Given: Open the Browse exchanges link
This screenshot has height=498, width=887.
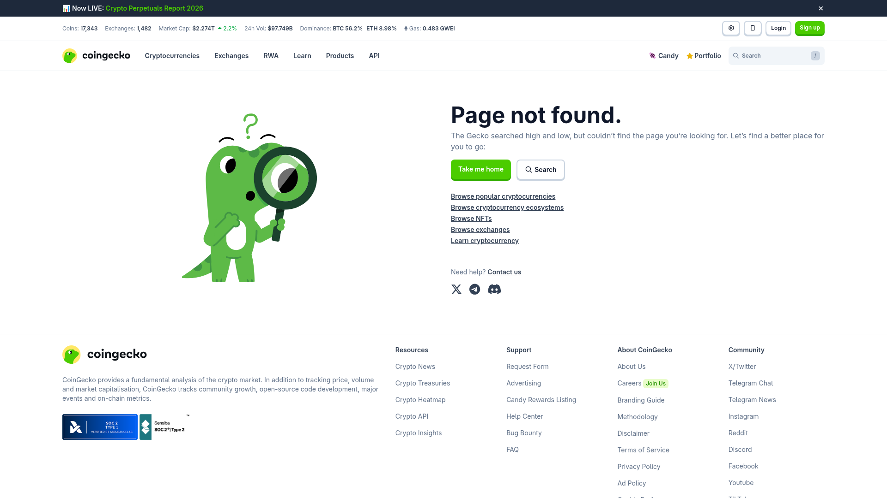Looking at the screenshot, I should coord(480,230).
